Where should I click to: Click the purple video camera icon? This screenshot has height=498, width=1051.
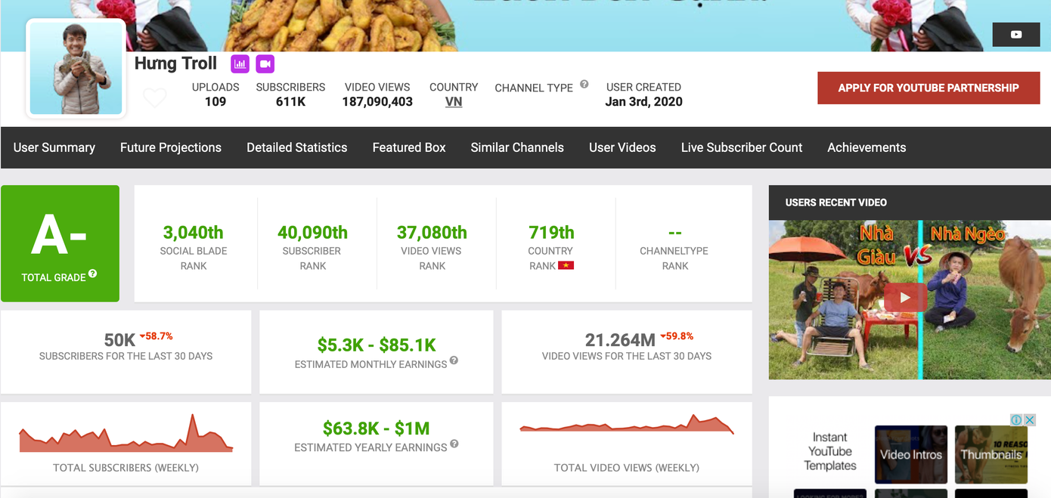pyautogui.click(x=265, y=64)
